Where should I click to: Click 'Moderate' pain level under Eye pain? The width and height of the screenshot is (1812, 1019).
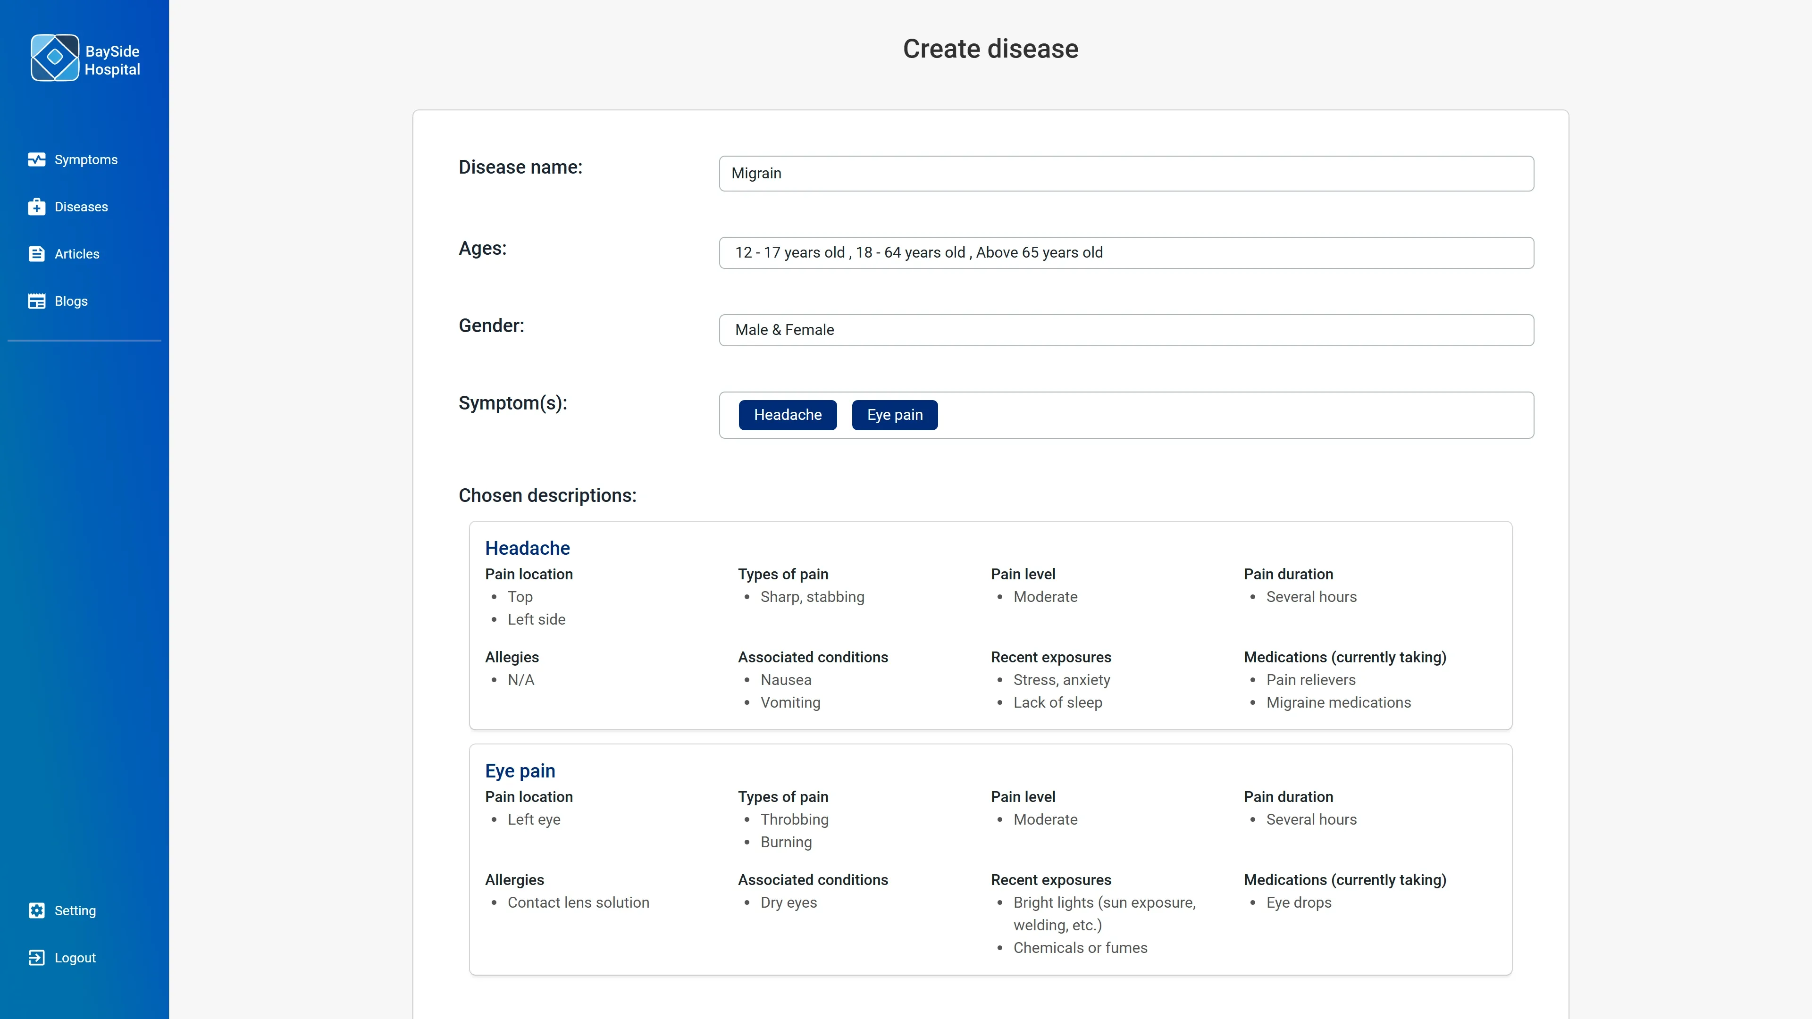click(1045, 820)
